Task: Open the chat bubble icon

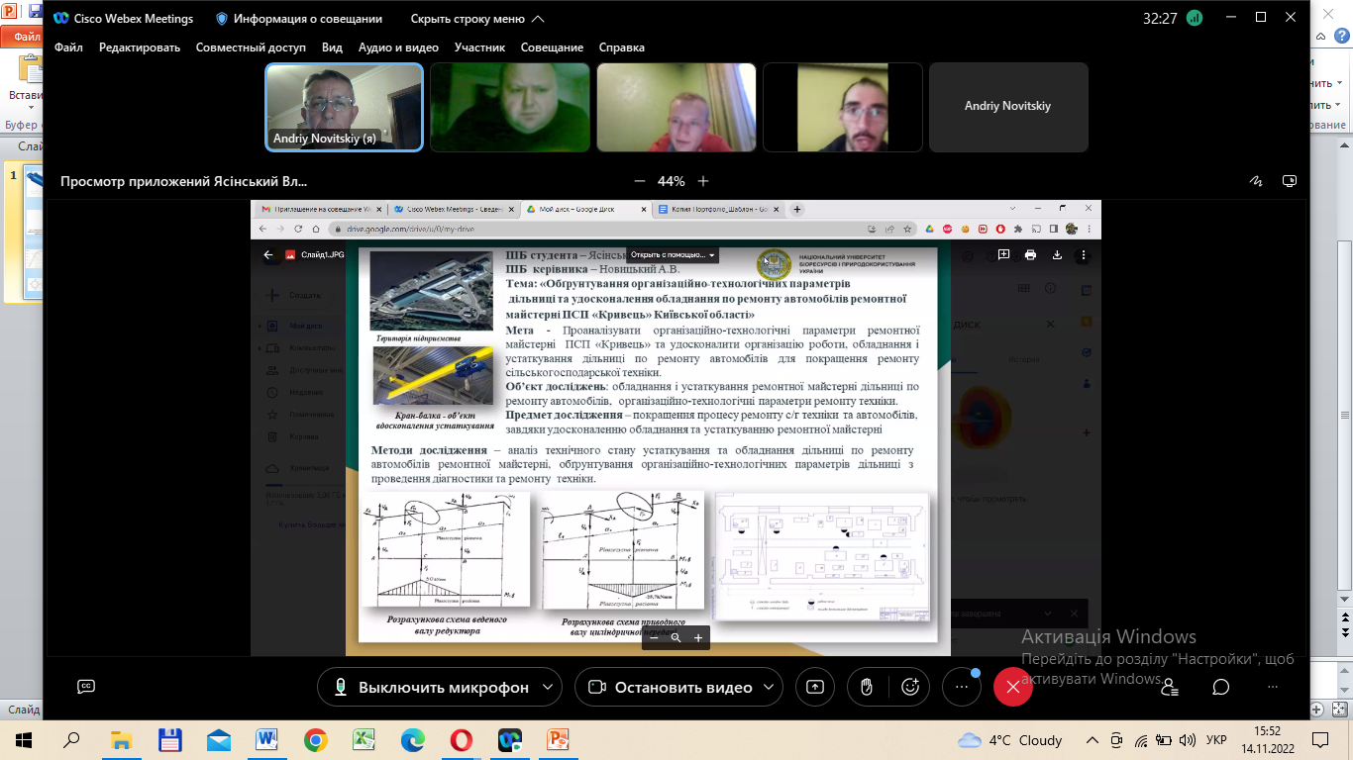Action: (1221, 687)
